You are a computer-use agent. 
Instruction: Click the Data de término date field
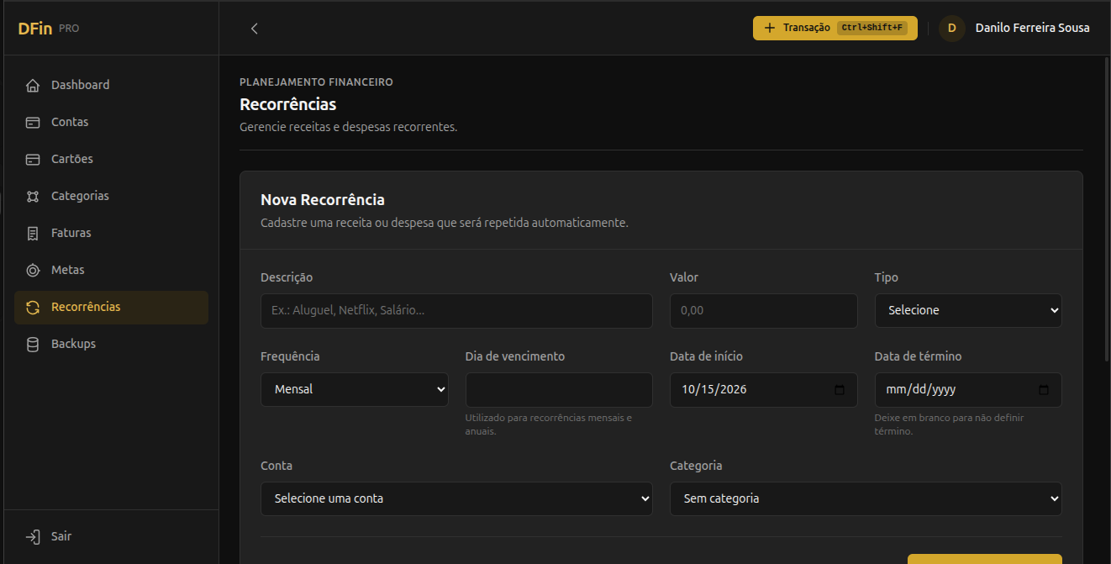(968, 390)
